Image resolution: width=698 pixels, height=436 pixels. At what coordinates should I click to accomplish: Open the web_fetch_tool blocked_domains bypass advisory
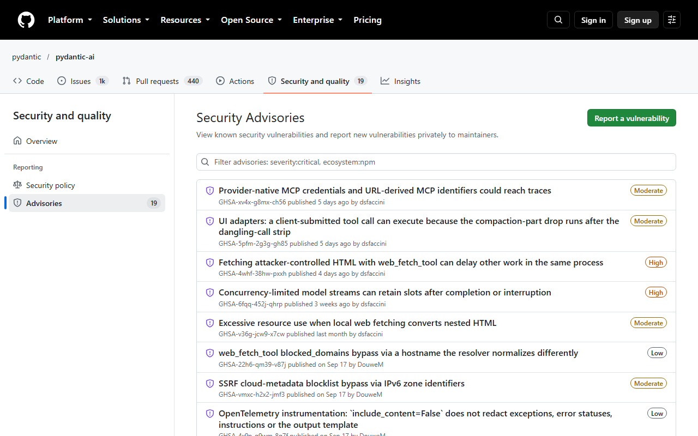(399, 353)
